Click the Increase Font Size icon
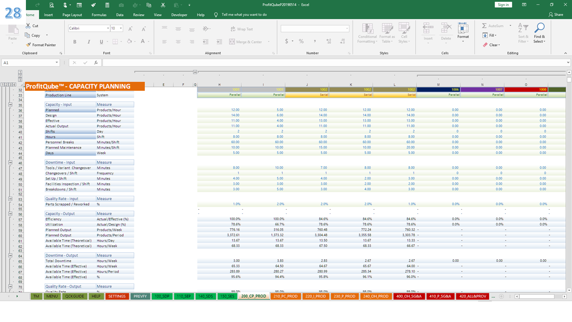572x322 pixels. point(130,29)
